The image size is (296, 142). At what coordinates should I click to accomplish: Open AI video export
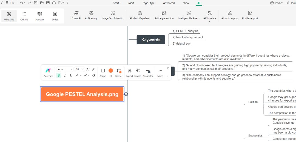coord(250,15)
